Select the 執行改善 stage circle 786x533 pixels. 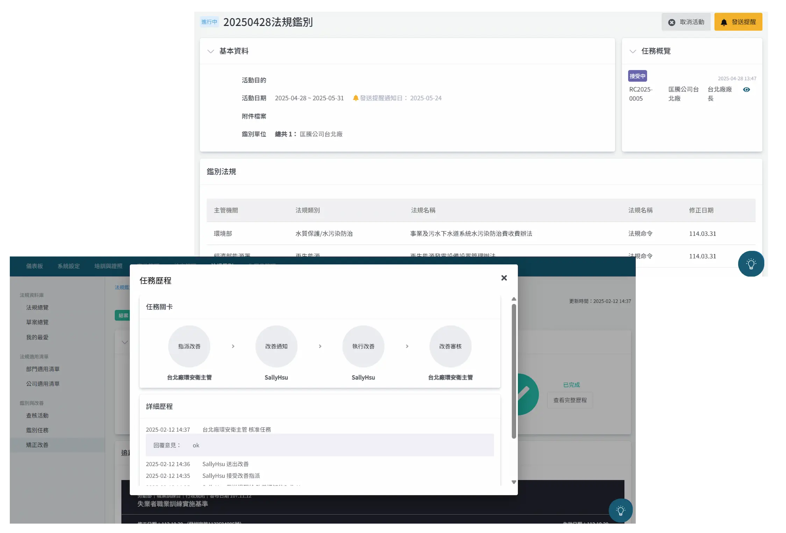[x=363, y=346]
